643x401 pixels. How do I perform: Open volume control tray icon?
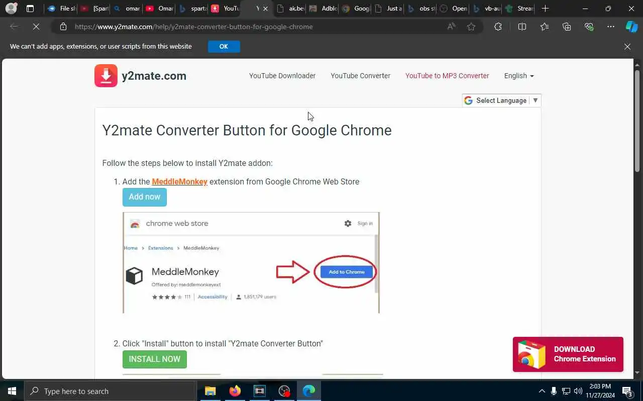point(578,391)
